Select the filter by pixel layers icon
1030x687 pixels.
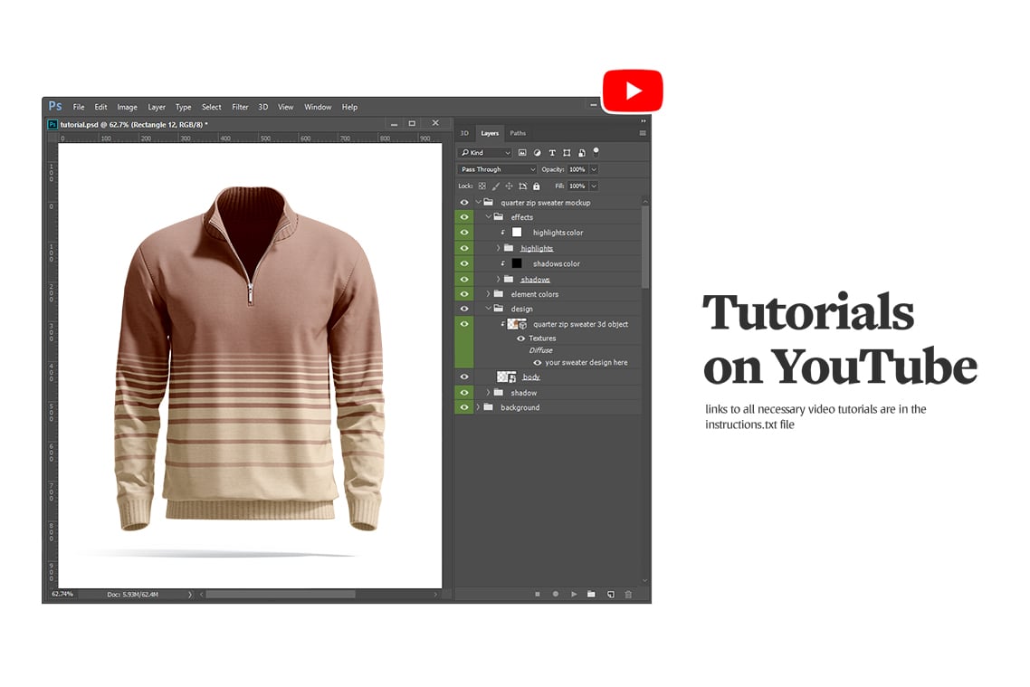point(523,153)
